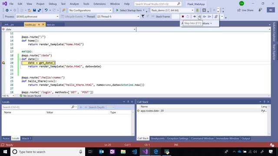This screenshot has height=156, width=278.
Task: Click the last icon in the debug toolbar
Action: pyautogui.click(x=216, y=16)
